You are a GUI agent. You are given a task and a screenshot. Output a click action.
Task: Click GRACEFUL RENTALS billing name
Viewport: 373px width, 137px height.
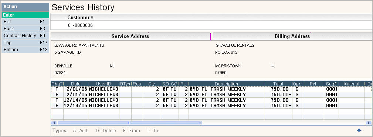point(235,46)
